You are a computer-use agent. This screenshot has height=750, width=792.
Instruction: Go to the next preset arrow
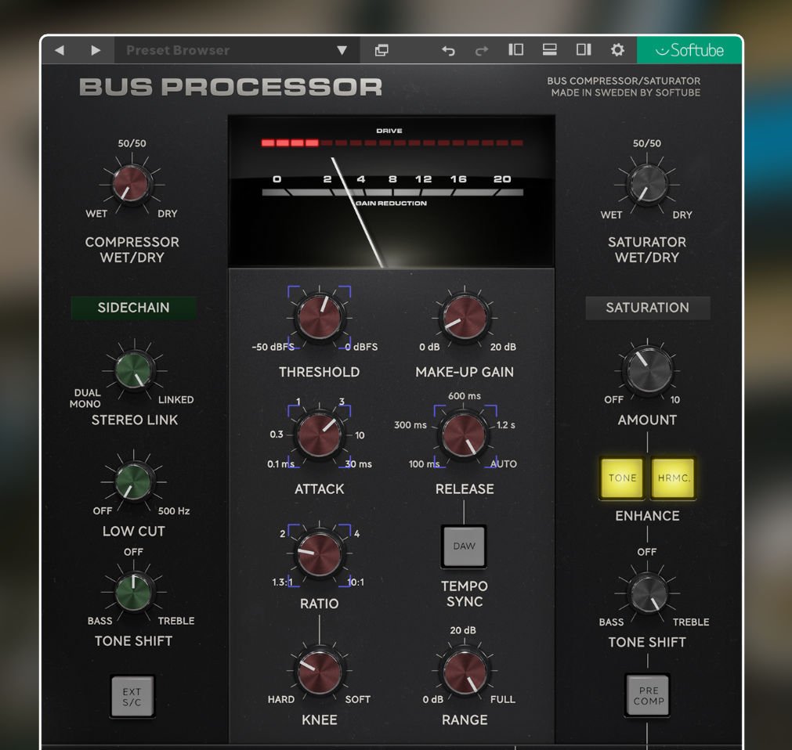click(96, 50)
